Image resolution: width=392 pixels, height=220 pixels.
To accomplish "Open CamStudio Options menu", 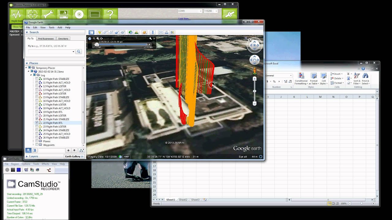I will [26, 164].
